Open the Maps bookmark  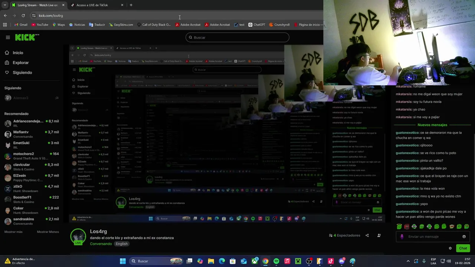coord(59,25)
